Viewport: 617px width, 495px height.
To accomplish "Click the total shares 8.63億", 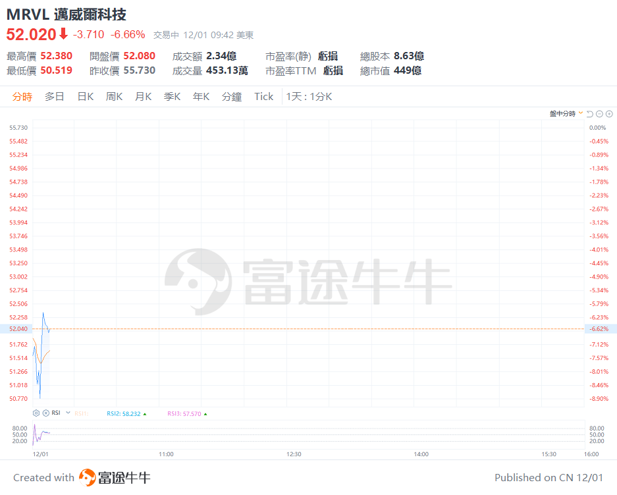I will click(x=409, y=56).
